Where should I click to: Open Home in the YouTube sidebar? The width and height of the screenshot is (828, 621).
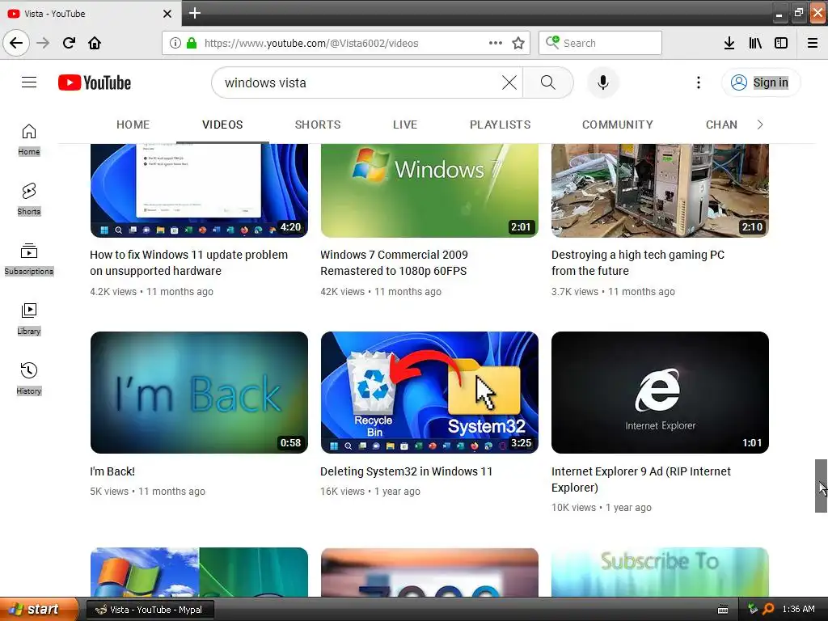(x=29, y=140)
